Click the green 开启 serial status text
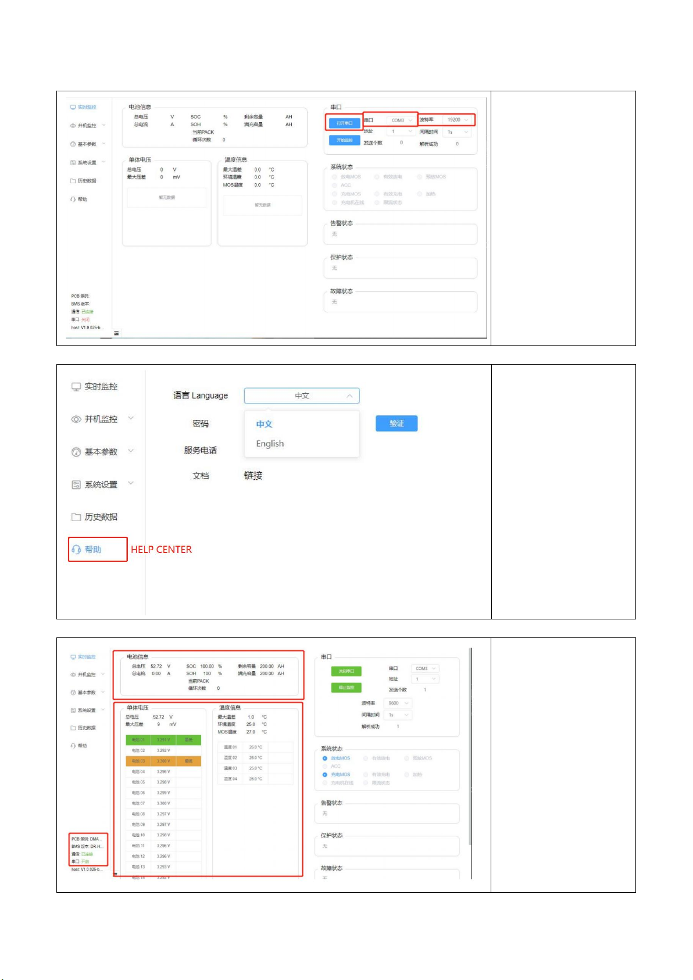693x980 pixels. [85, 861]
